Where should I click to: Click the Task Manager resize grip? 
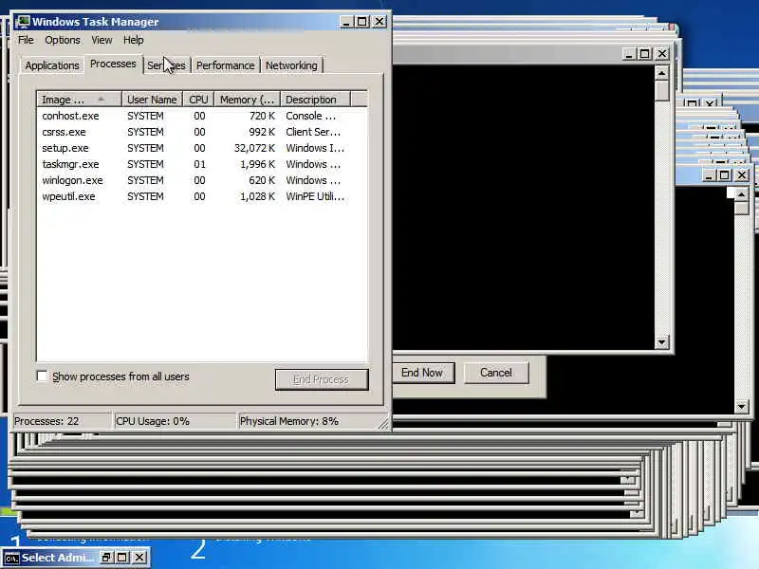click(383, 424)
